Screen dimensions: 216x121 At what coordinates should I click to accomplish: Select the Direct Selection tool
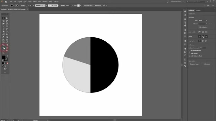[7, 18]
